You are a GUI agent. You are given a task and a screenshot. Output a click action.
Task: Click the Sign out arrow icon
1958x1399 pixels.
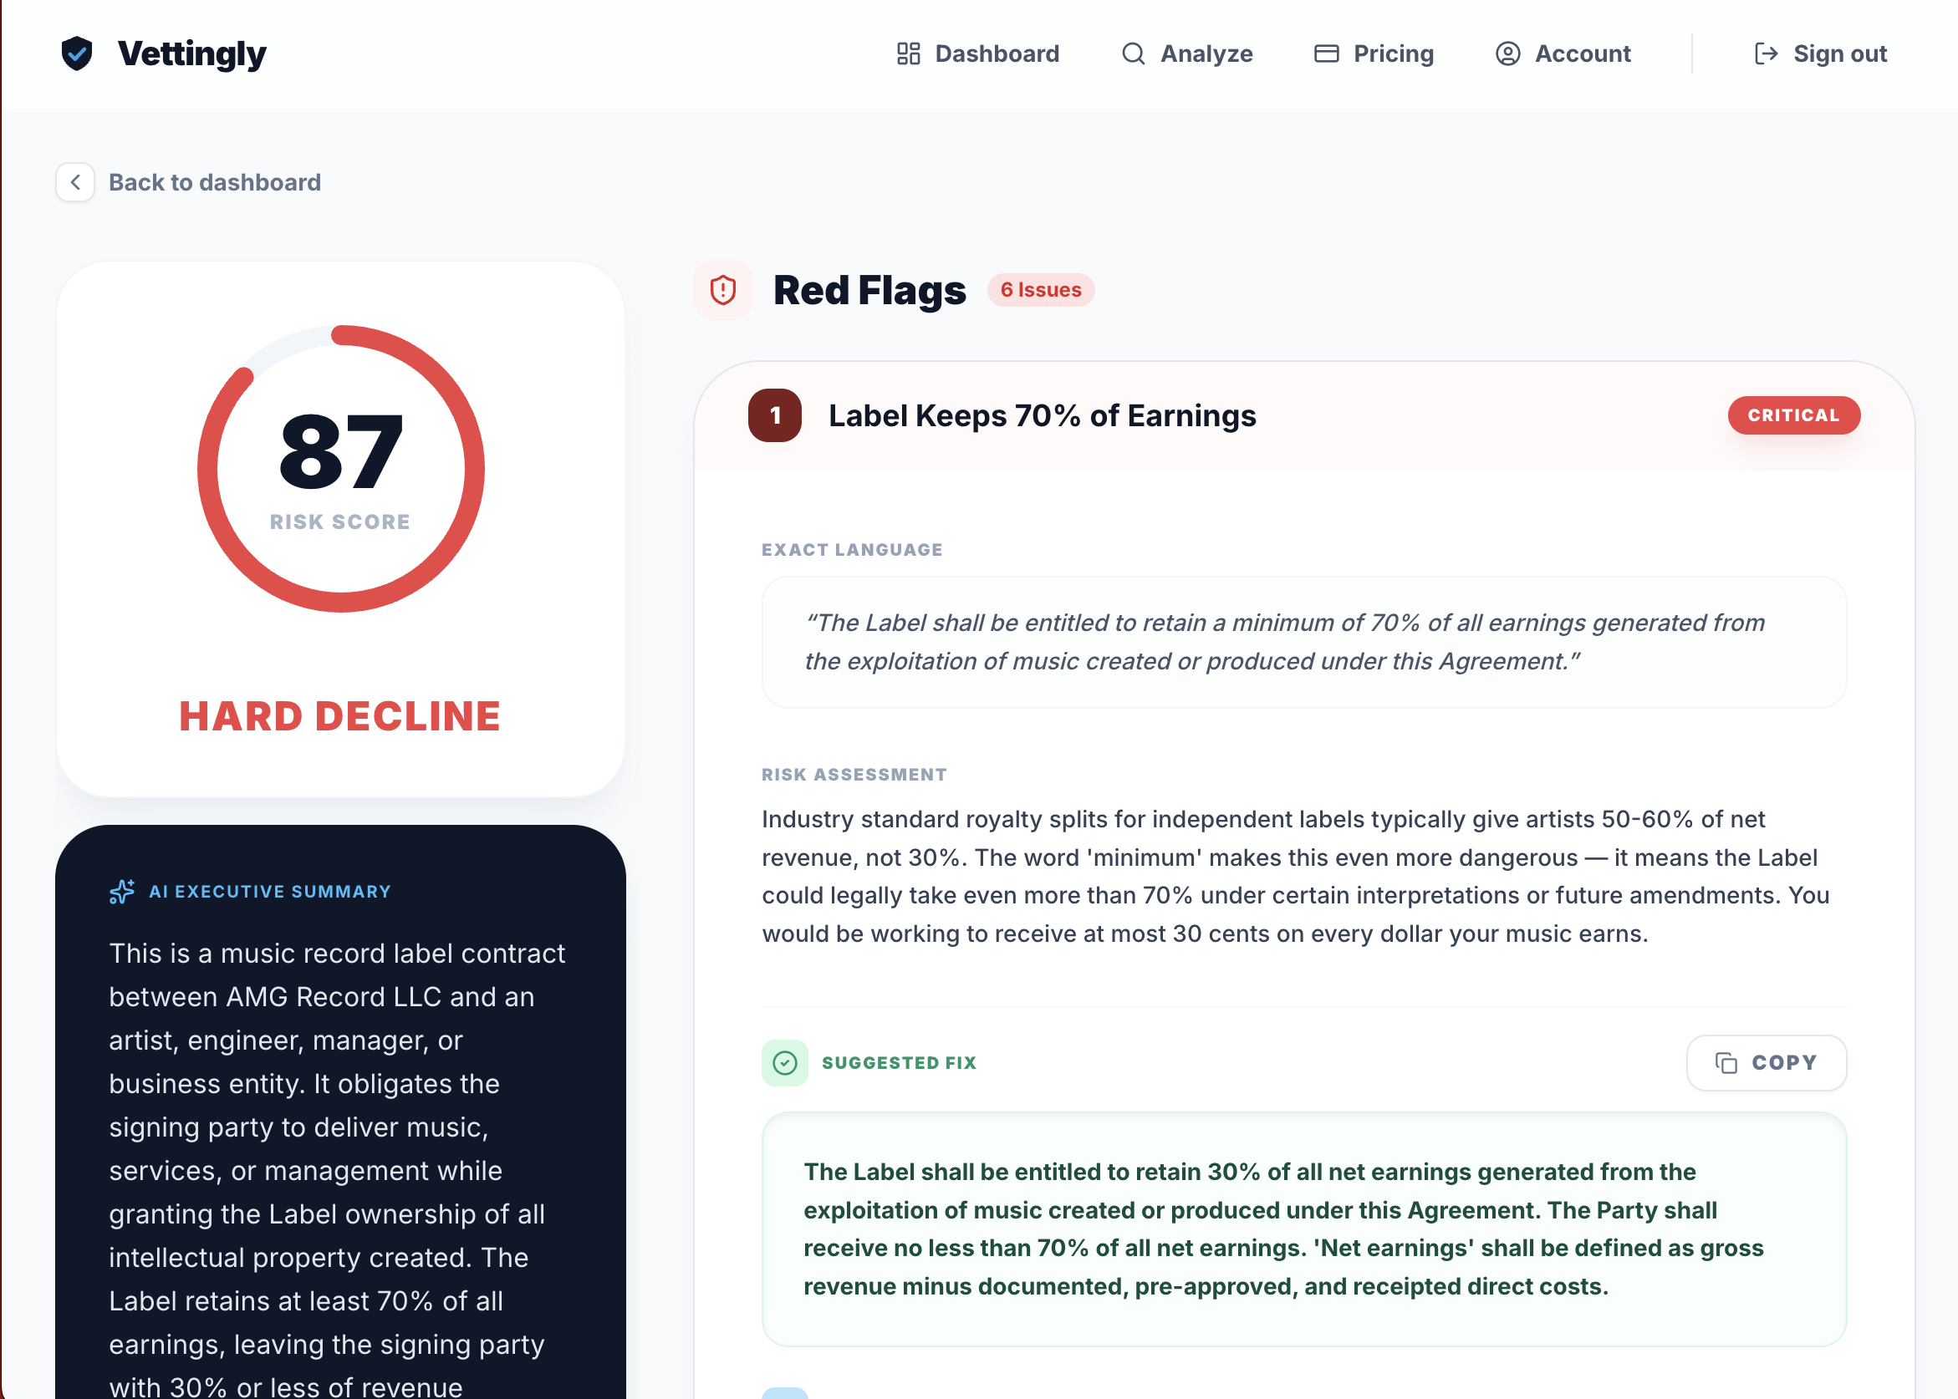pos(1766,53)
